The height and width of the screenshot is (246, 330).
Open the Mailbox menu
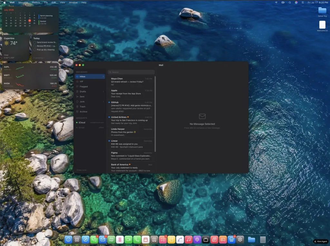[x=36, y=3]
